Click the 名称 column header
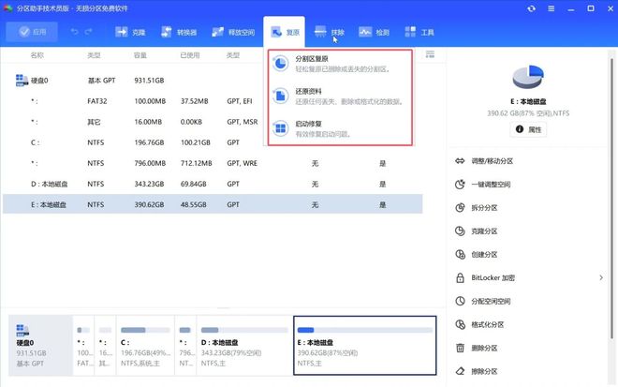This screenshot has height=387, width=618. click(x=37, y=55)
